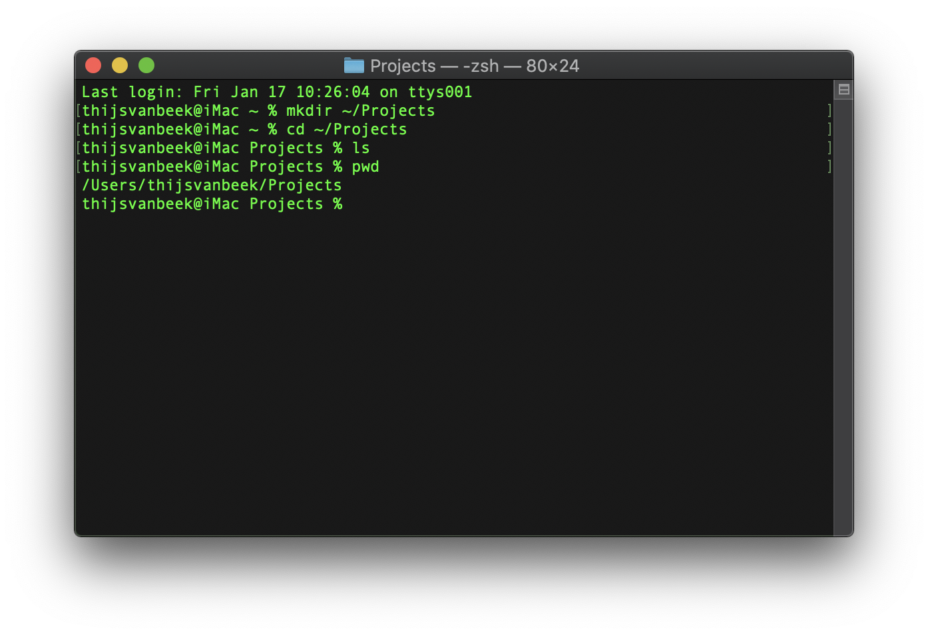Click the "ls" command in the terminal
928x635 pixels.
(x=361, y=148)
